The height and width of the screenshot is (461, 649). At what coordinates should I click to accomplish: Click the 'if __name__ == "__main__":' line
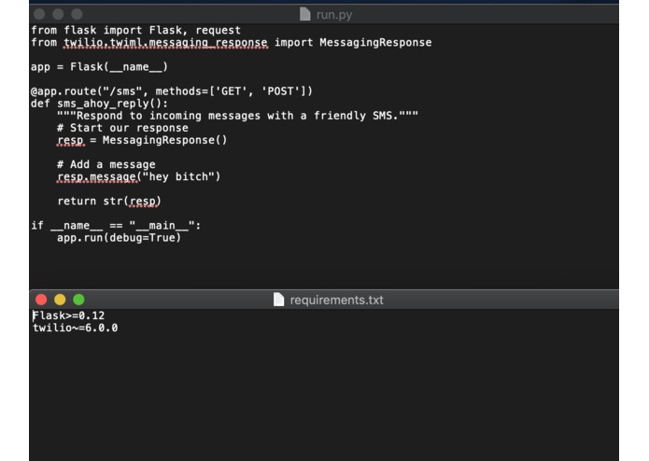pyautogui.click(x=116, y=226)
